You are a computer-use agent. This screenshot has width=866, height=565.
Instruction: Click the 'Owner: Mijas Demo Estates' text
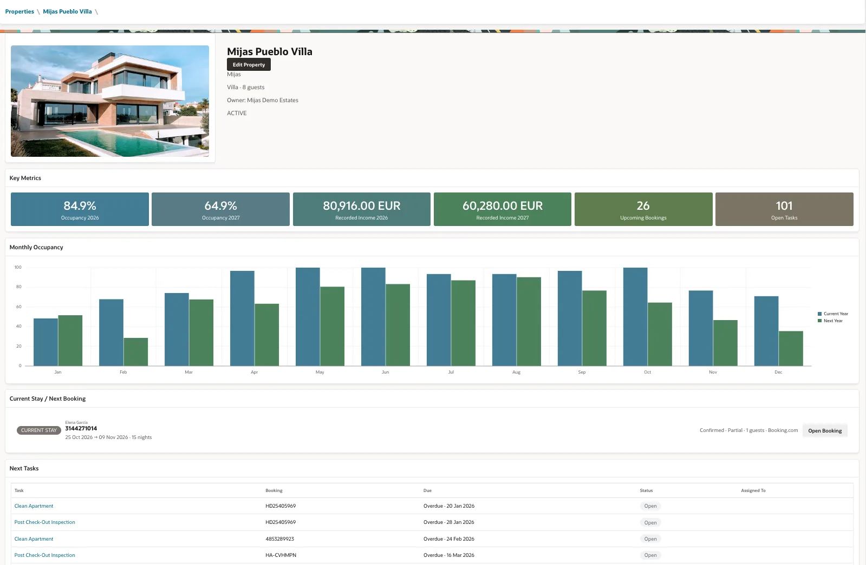pyautogui.click(x=263, y=100)
